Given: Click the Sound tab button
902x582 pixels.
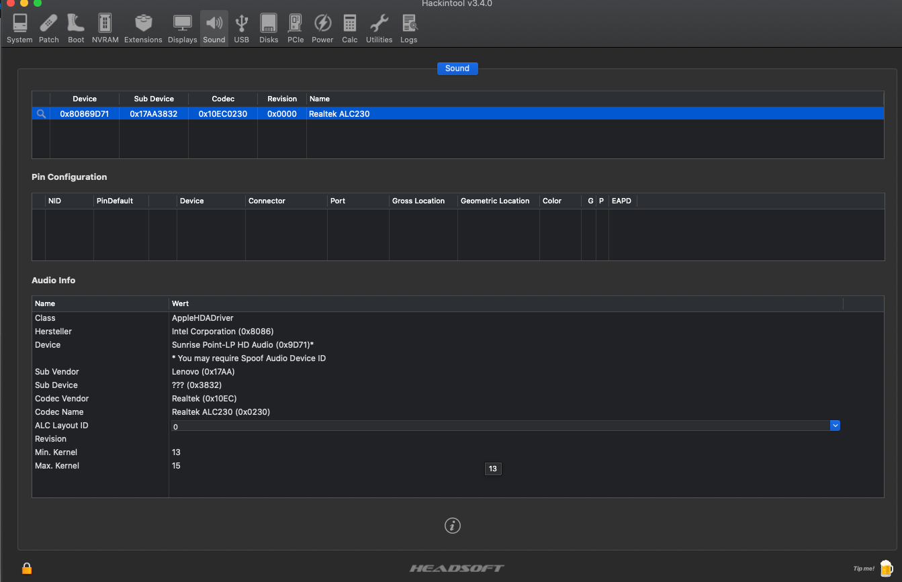Looking at the screenshot, I should click(x=457, y=68).
